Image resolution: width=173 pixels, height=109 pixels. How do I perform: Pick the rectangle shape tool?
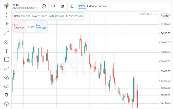click(6, 60)
